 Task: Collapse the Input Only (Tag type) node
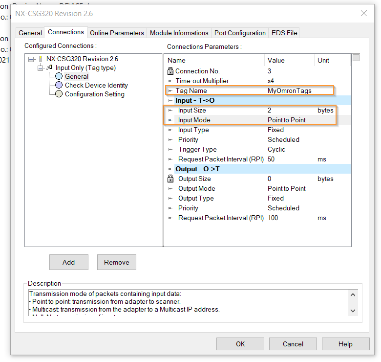40,68
